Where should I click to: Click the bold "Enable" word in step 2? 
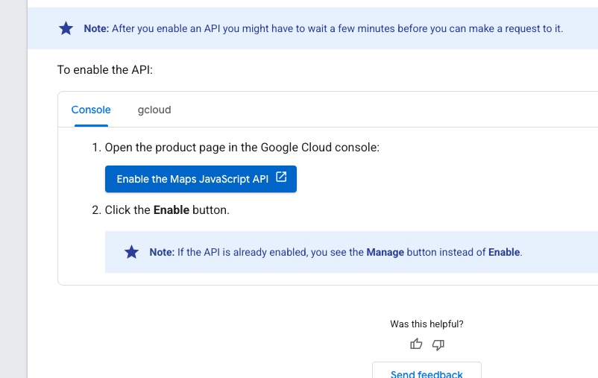[171, 210]
